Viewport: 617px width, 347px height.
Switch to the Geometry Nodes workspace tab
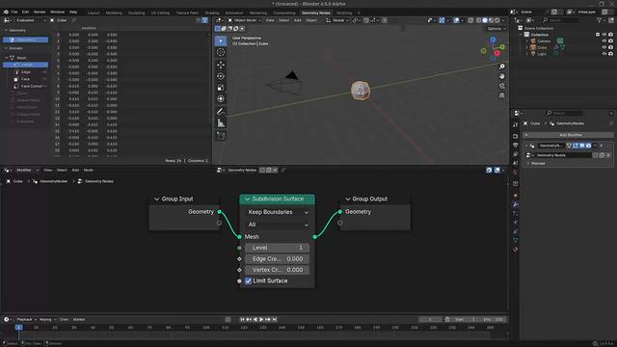(x=316, y=13)
